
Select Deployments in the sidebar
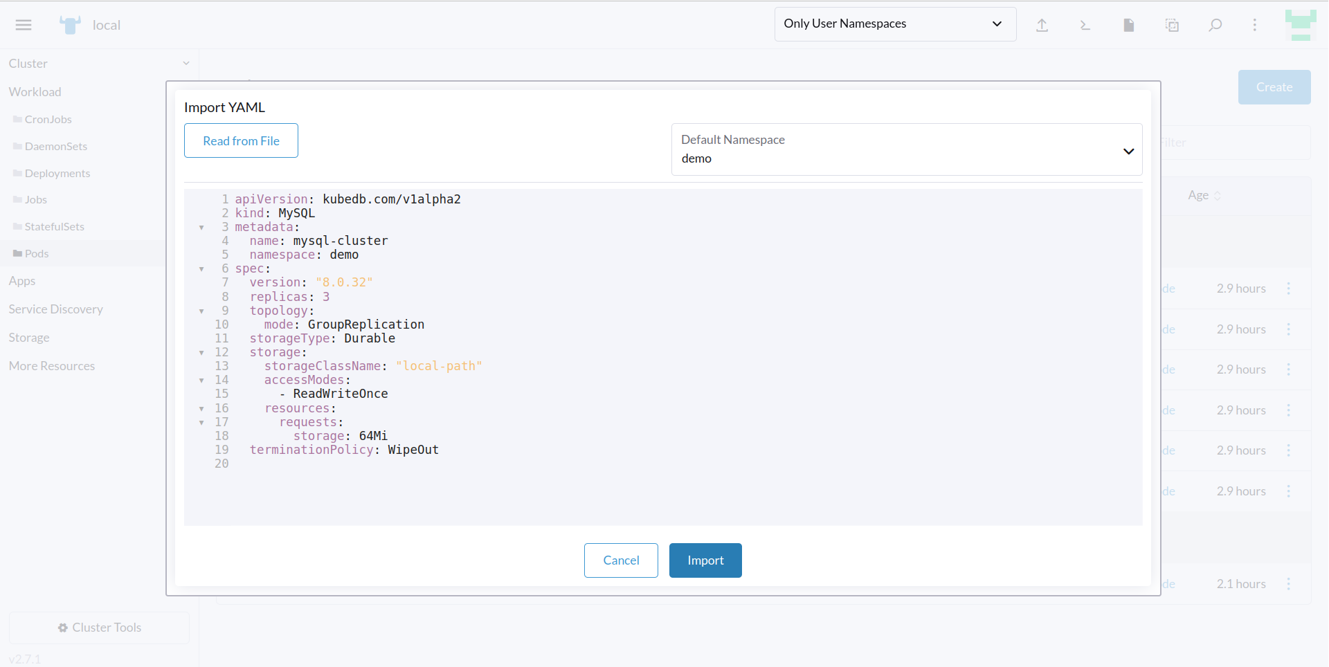pyautogui.click(x=57, y=174)
